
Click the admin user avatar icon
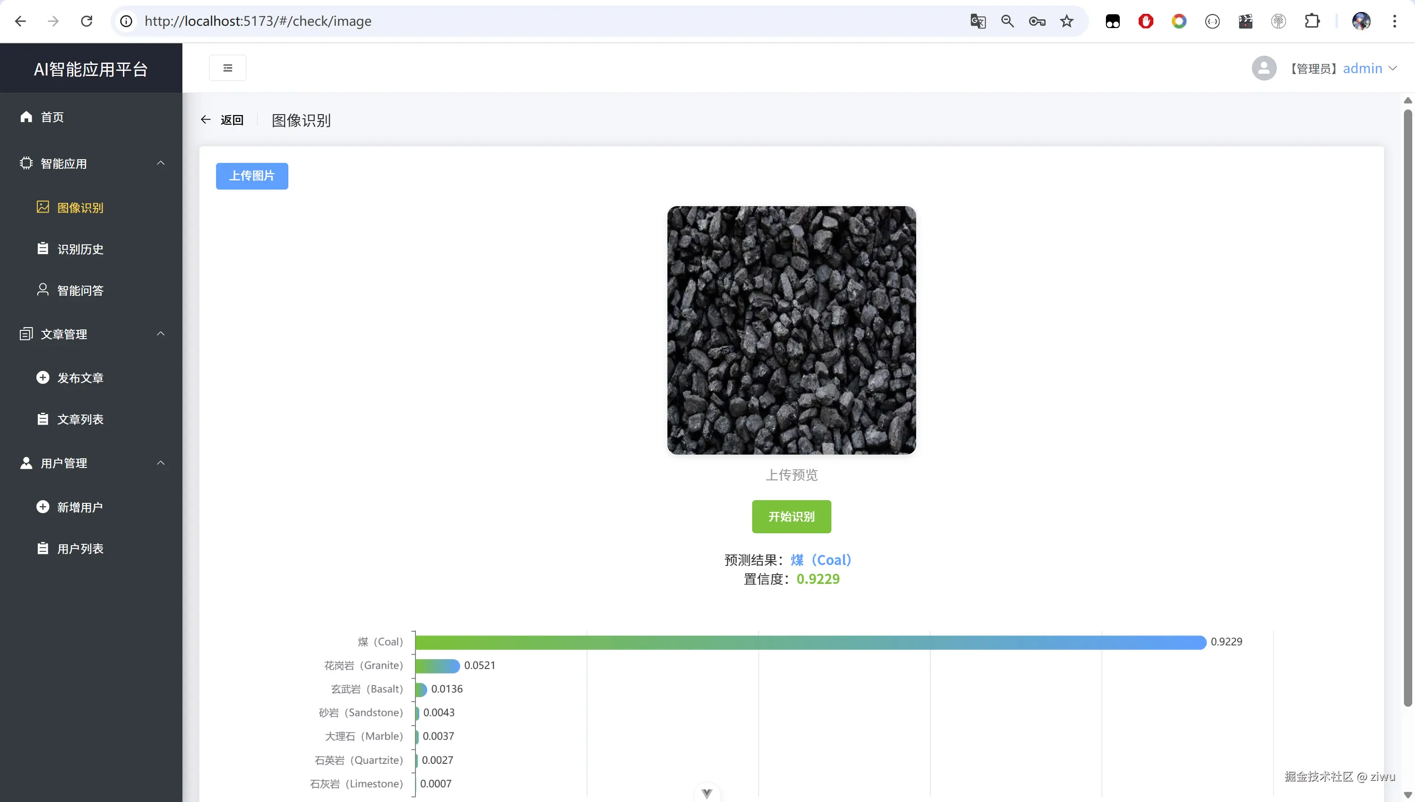(1264, 68)
